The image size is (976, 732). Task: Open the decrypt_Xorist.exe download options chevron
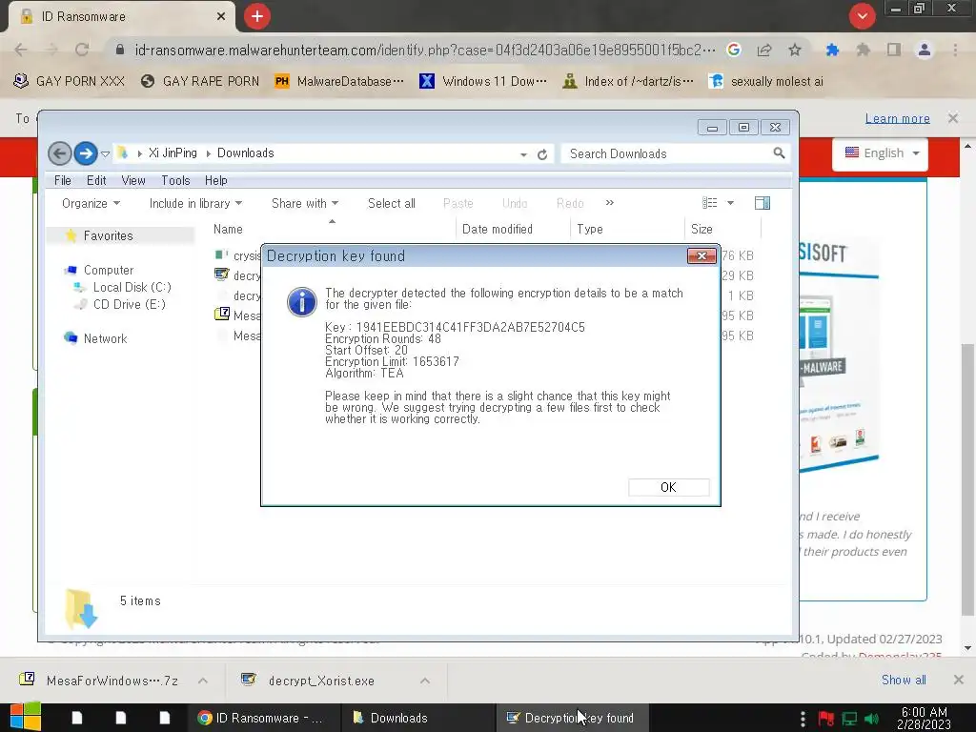pos(425,681)
